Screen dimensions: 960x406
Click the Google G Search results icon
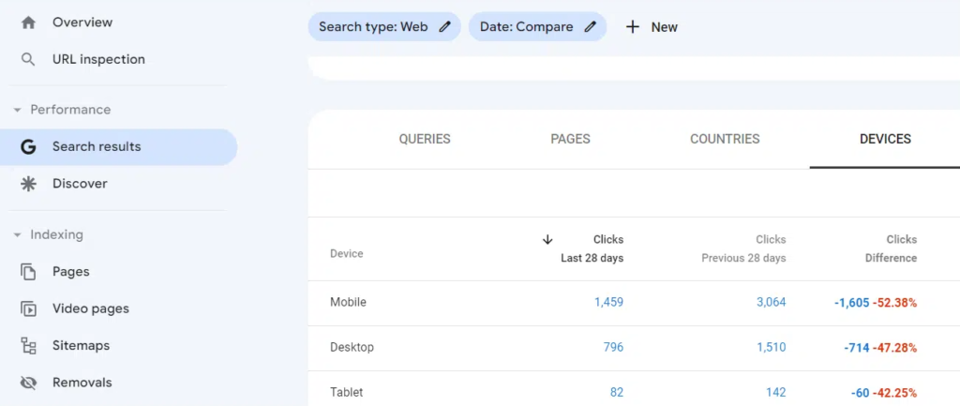(x=28, y=146)
